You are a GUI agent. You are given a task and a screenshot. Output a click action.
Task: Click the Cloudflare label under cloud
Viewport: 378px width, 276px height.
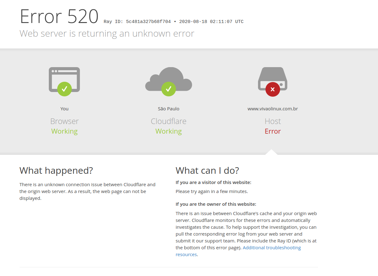[x=168, y=121]
